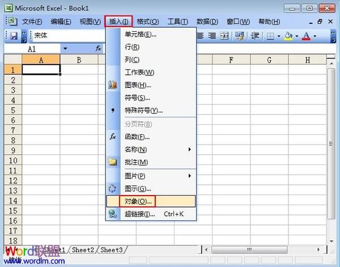Open the 格式(O) menu

(148, 22)
